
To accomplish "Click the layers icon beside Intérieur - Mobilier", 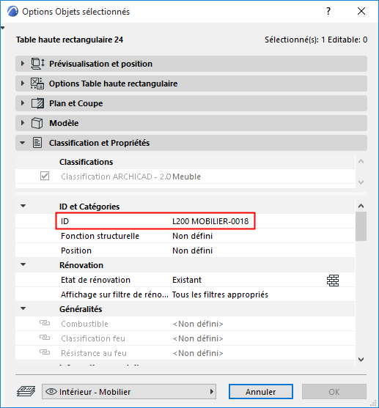I will (26, 391).
